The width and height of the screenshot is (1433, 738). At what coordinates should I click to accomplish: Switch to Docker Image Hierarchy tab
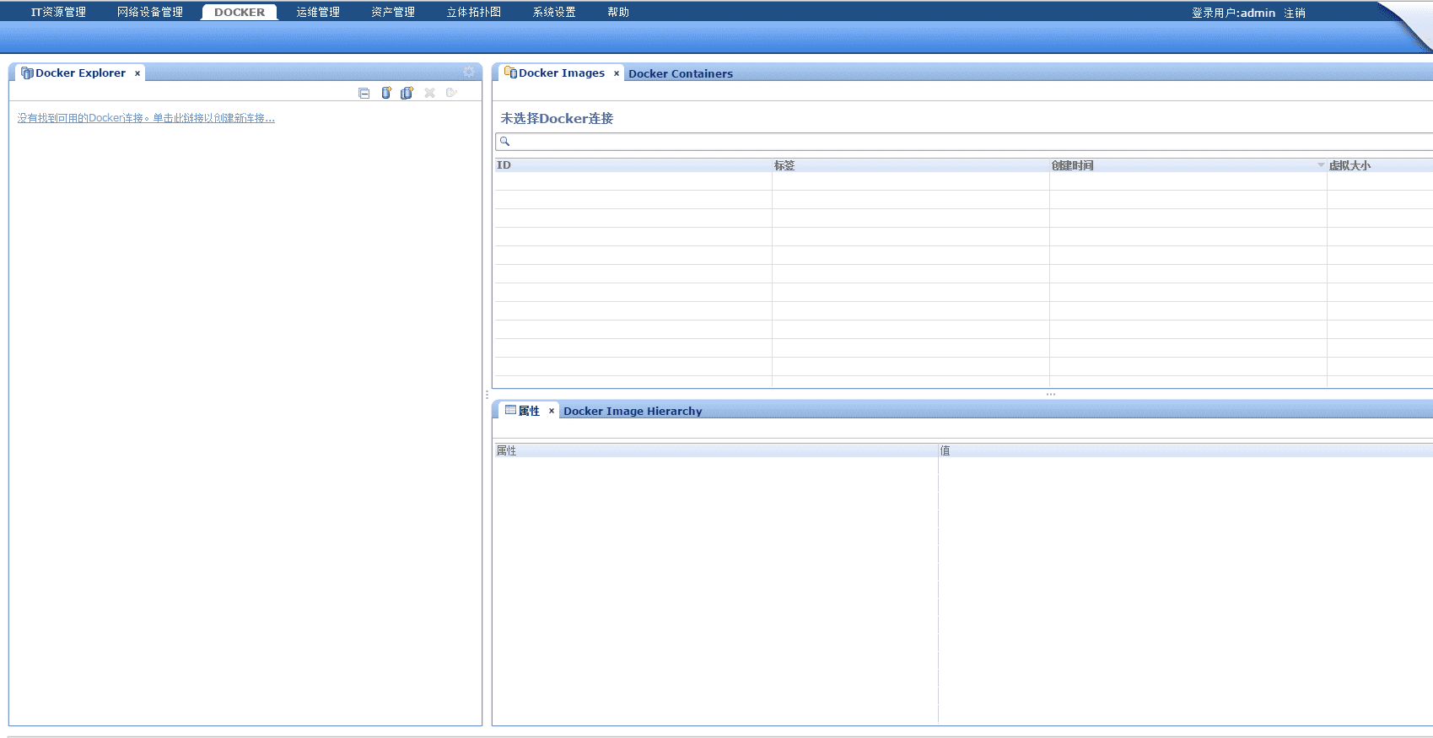pos(633,412)
